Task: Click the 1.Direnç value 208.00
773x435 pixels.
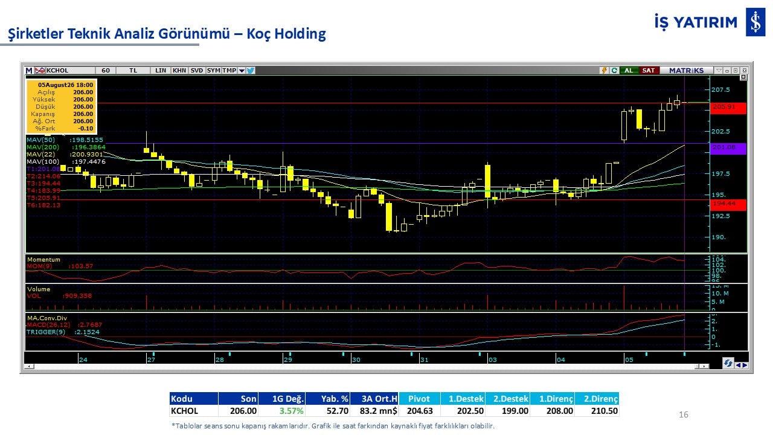Action: pyautogui.click(x=552, y=411)
